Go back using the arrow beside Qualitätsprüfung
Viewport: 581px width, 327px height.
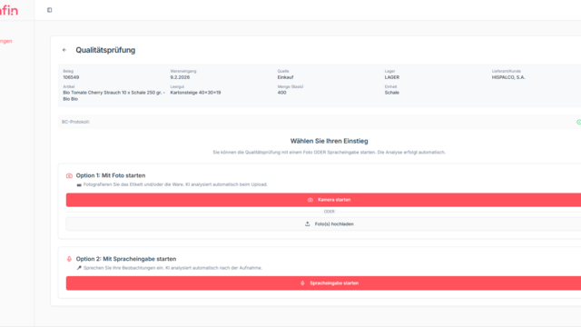[64, 50]
